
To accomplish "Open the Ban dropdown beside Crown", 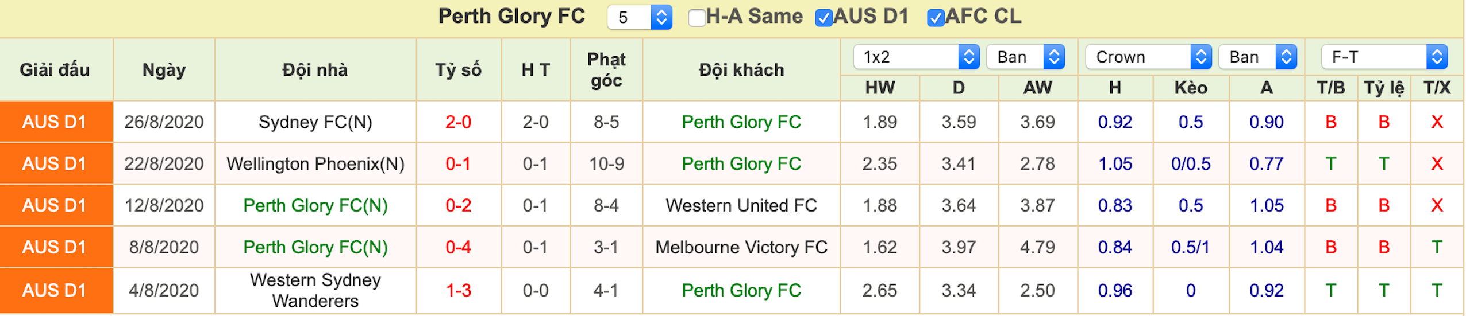I will click(1257, 57).
